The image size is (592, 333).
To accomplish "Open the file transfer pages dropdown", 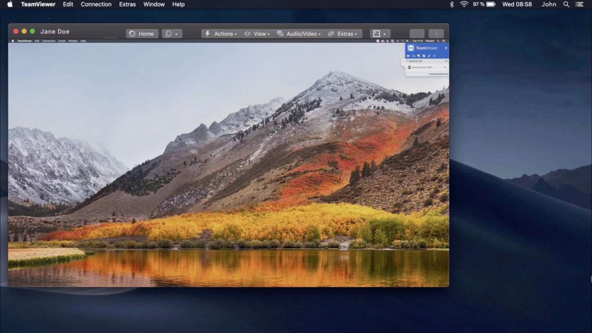I will click(172, 34).
